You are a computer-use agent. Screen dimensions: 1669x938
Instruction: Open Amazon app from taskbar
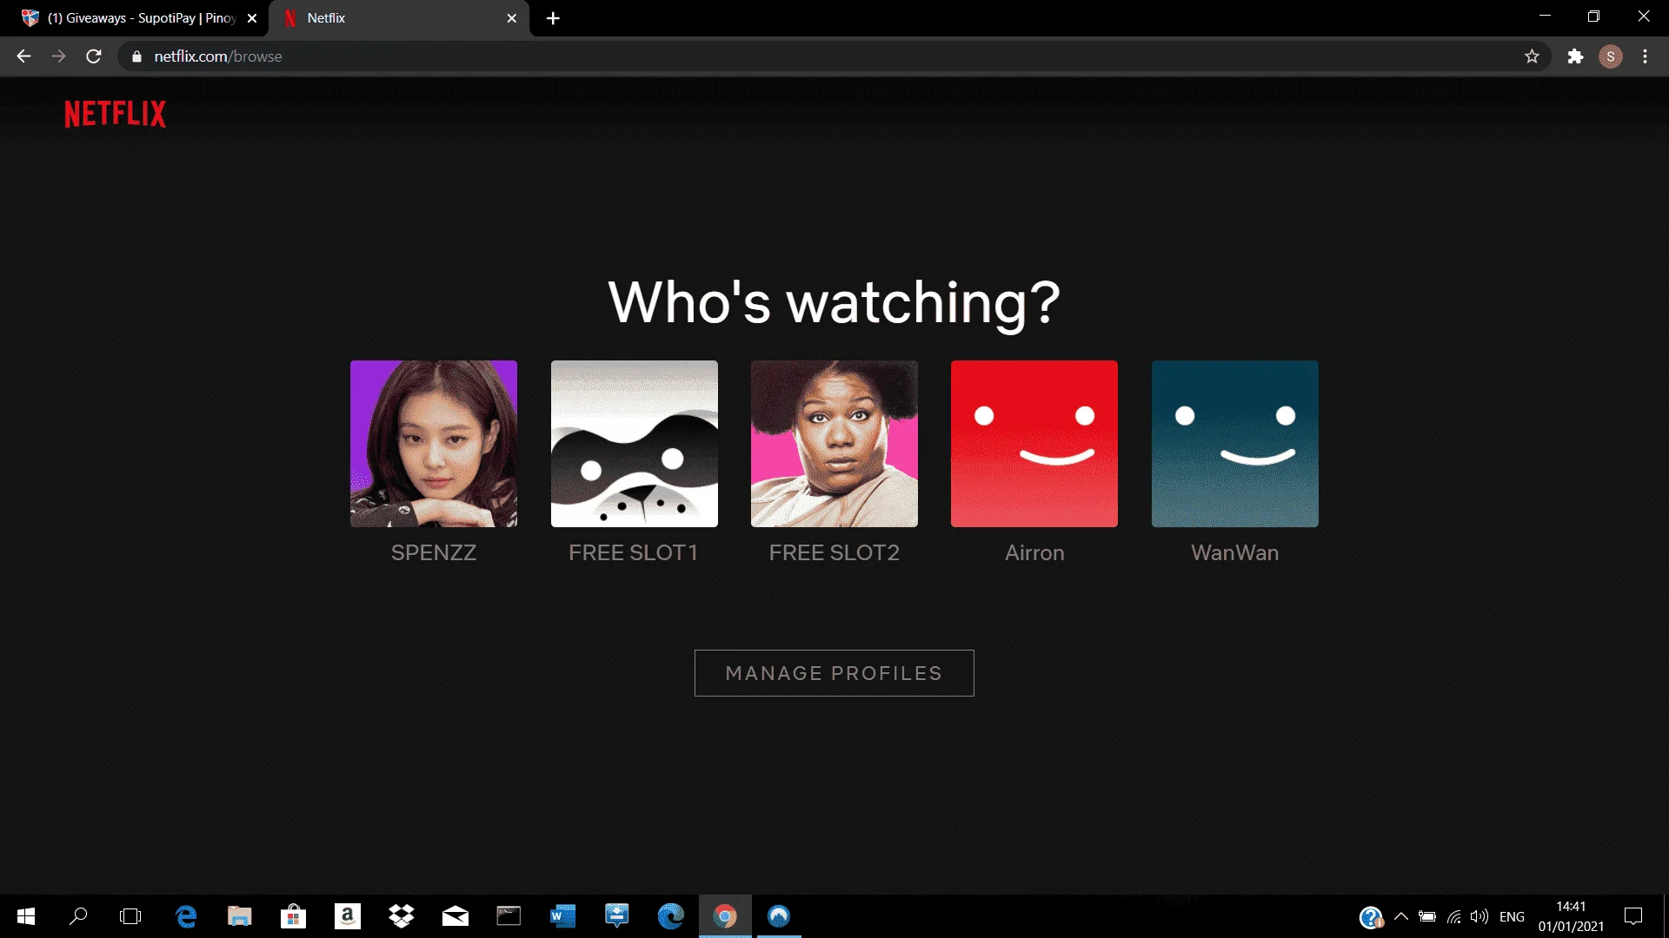[347, 916]
